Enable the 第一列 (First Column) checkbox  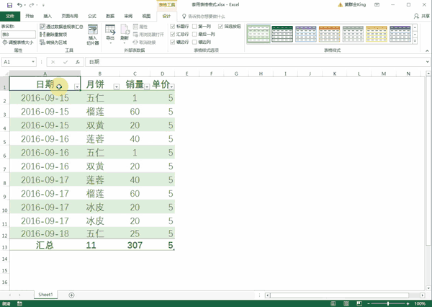(x=194, y=26)
